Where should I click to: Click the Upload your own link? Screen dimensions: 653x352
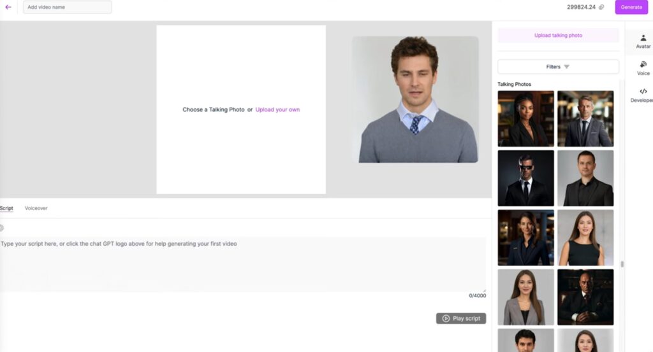pyautogui.click(x=277, y=109)
